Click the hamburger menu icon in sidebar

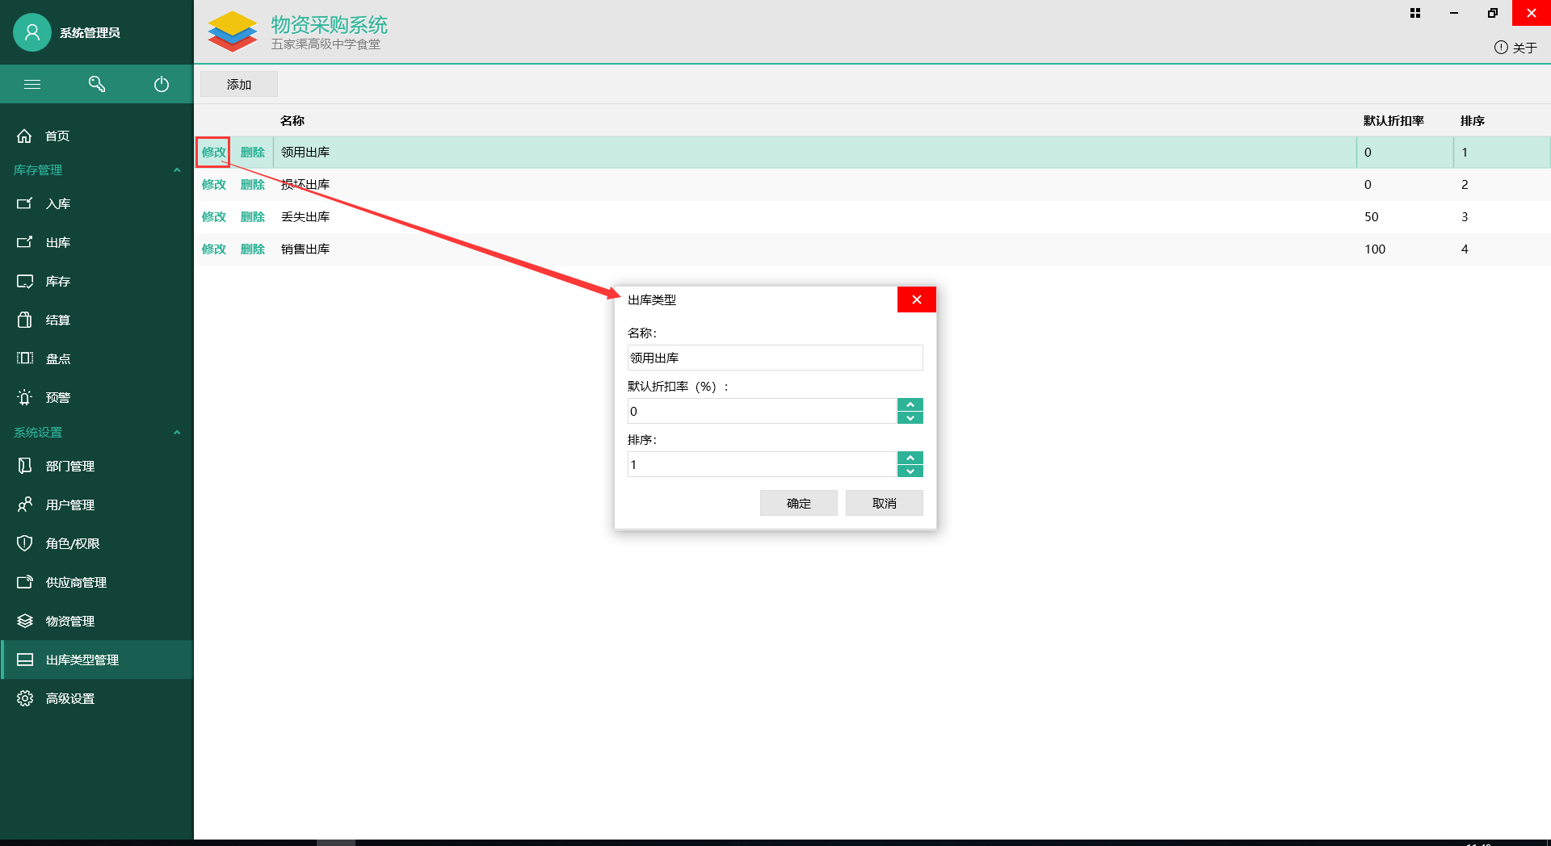tap(32, 84)
